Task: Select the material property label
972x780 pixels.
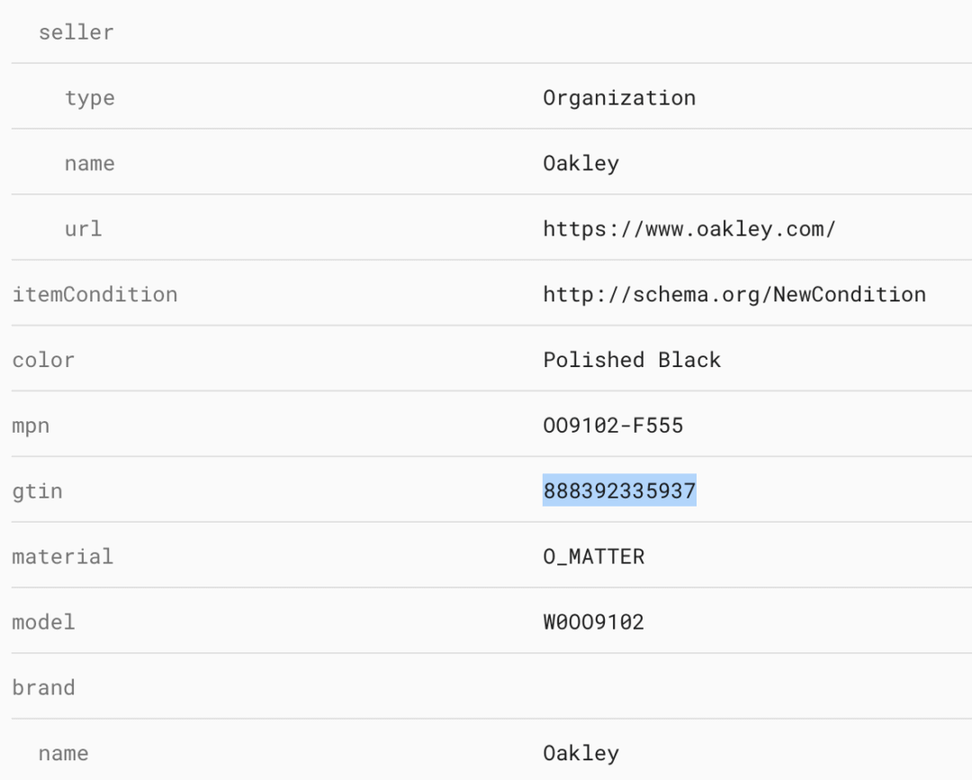Action: point(62,557)
